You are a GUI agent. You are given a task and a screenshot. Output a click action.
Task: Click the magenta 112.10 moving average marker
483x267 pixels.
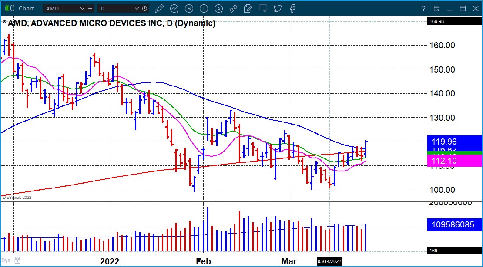pyautogui.click(x=455, y=161)
